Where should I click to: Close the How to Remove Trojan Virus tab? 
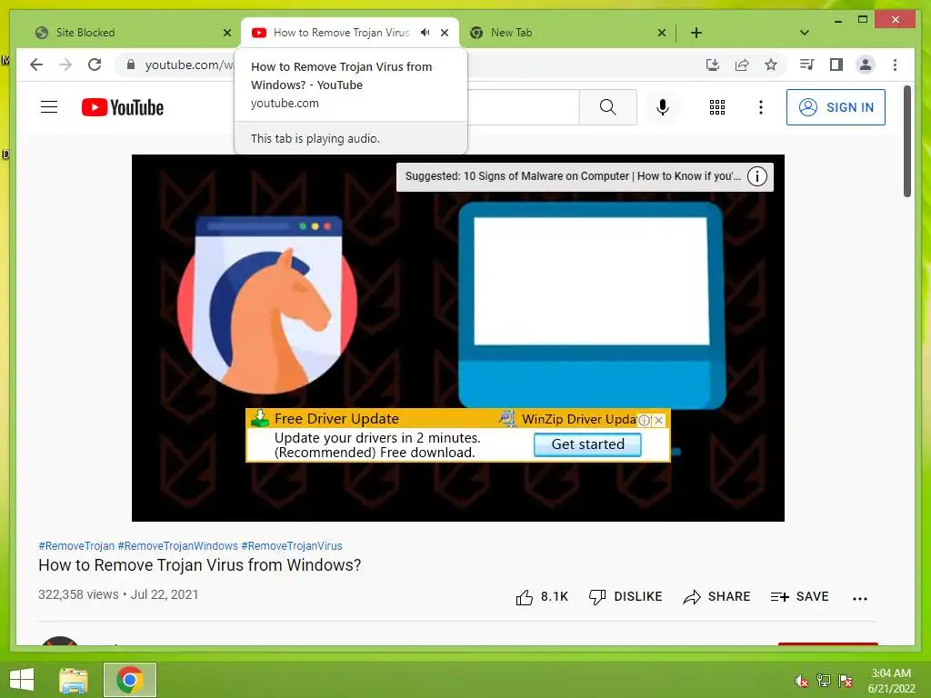click(x=445, y=33)
